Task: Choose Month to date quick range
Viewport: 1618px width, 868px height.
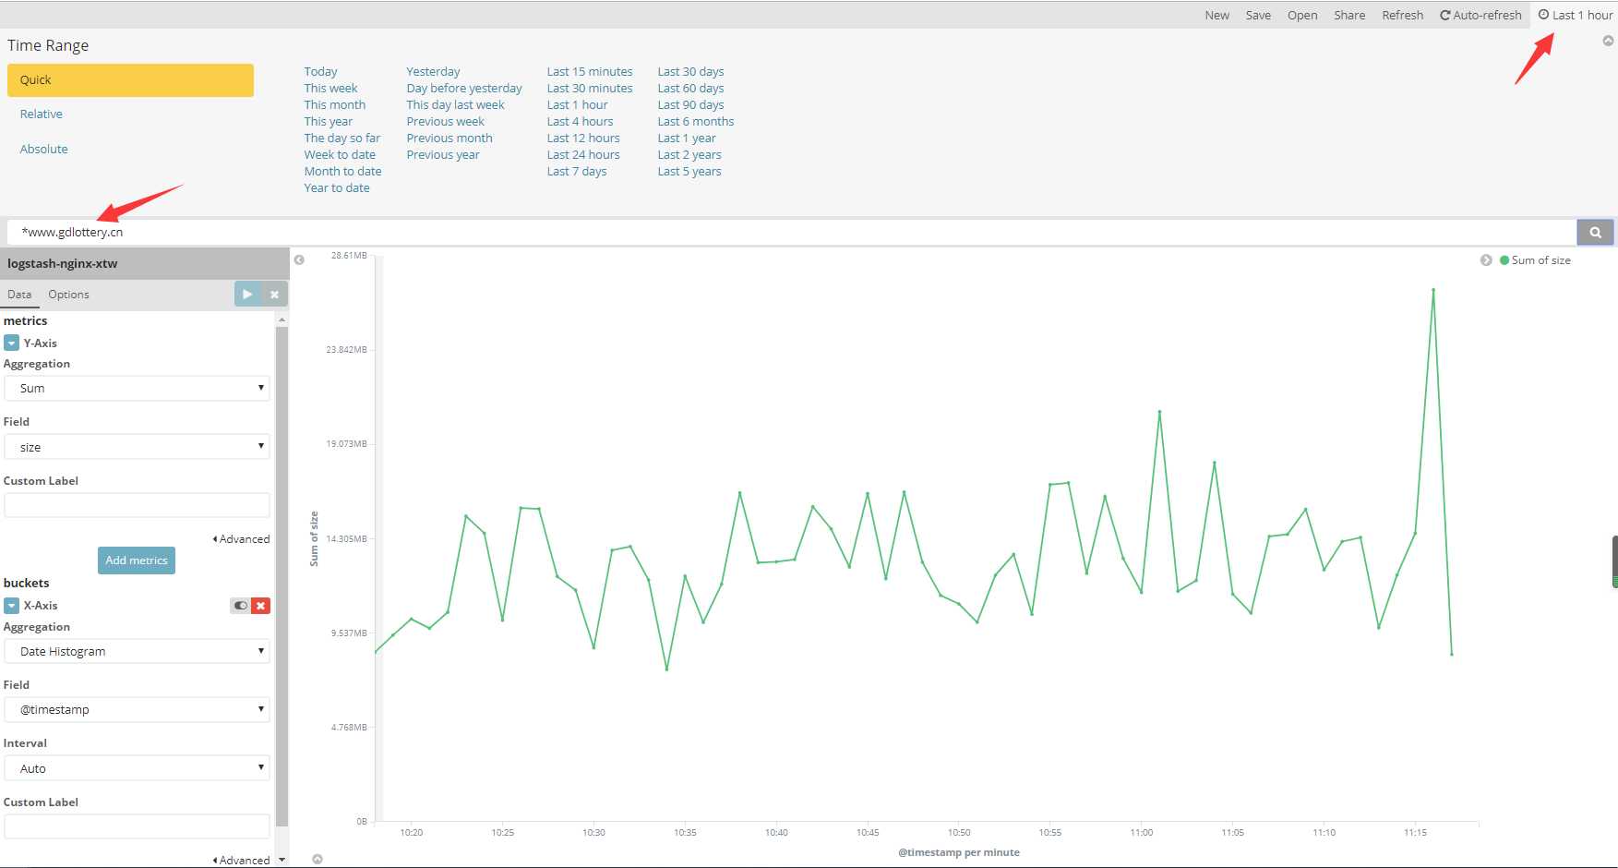Action: tap(342, 172)
